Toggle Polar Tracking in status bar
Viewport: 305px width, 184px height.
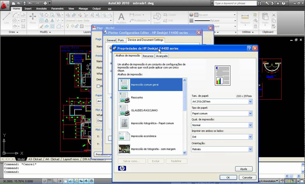point(60,181)
